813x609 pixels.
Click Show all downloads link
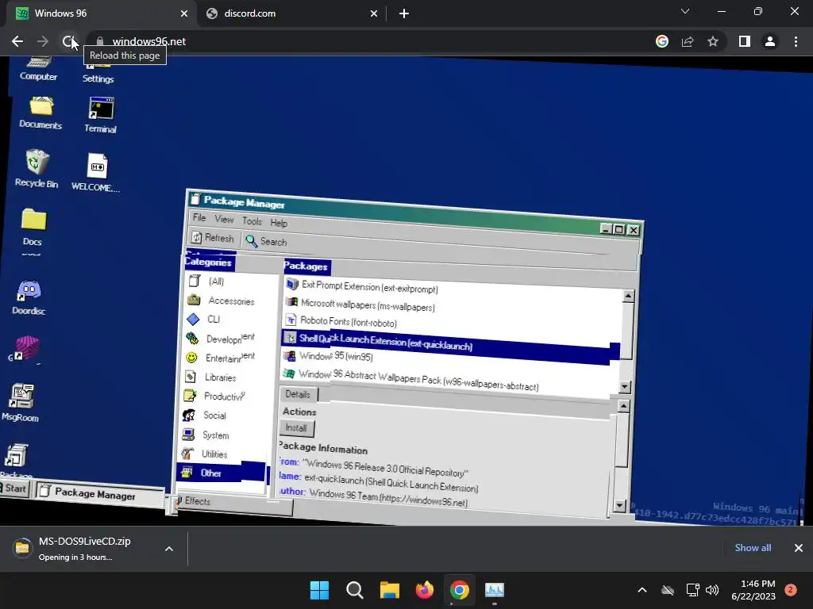tap(753, 548)
